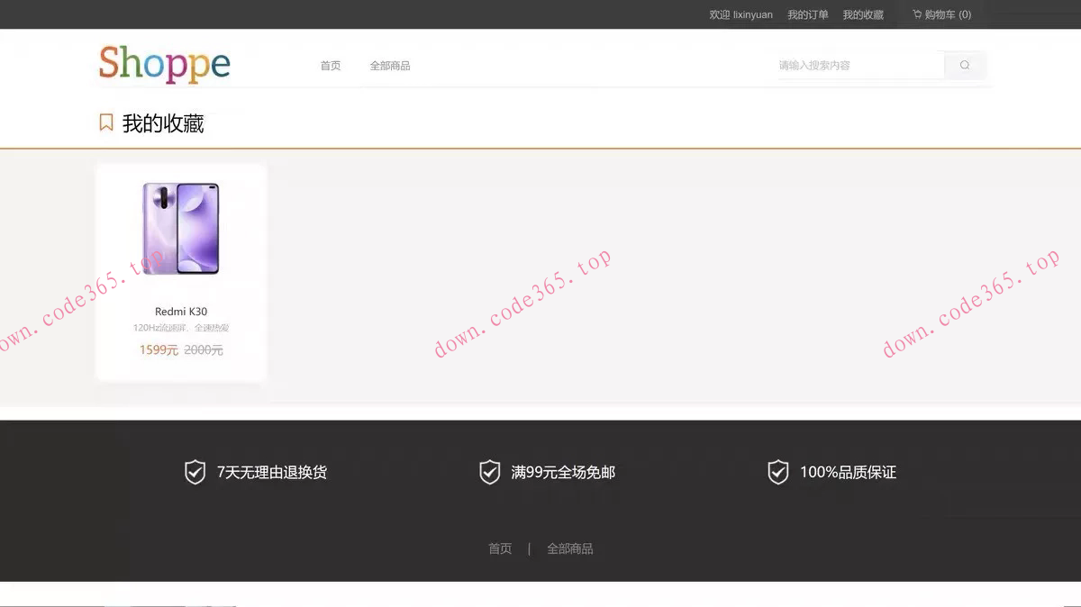Open the Redmi K30 product image
The width and height of the screenshot is (1081, 607).
coord(180,227)
